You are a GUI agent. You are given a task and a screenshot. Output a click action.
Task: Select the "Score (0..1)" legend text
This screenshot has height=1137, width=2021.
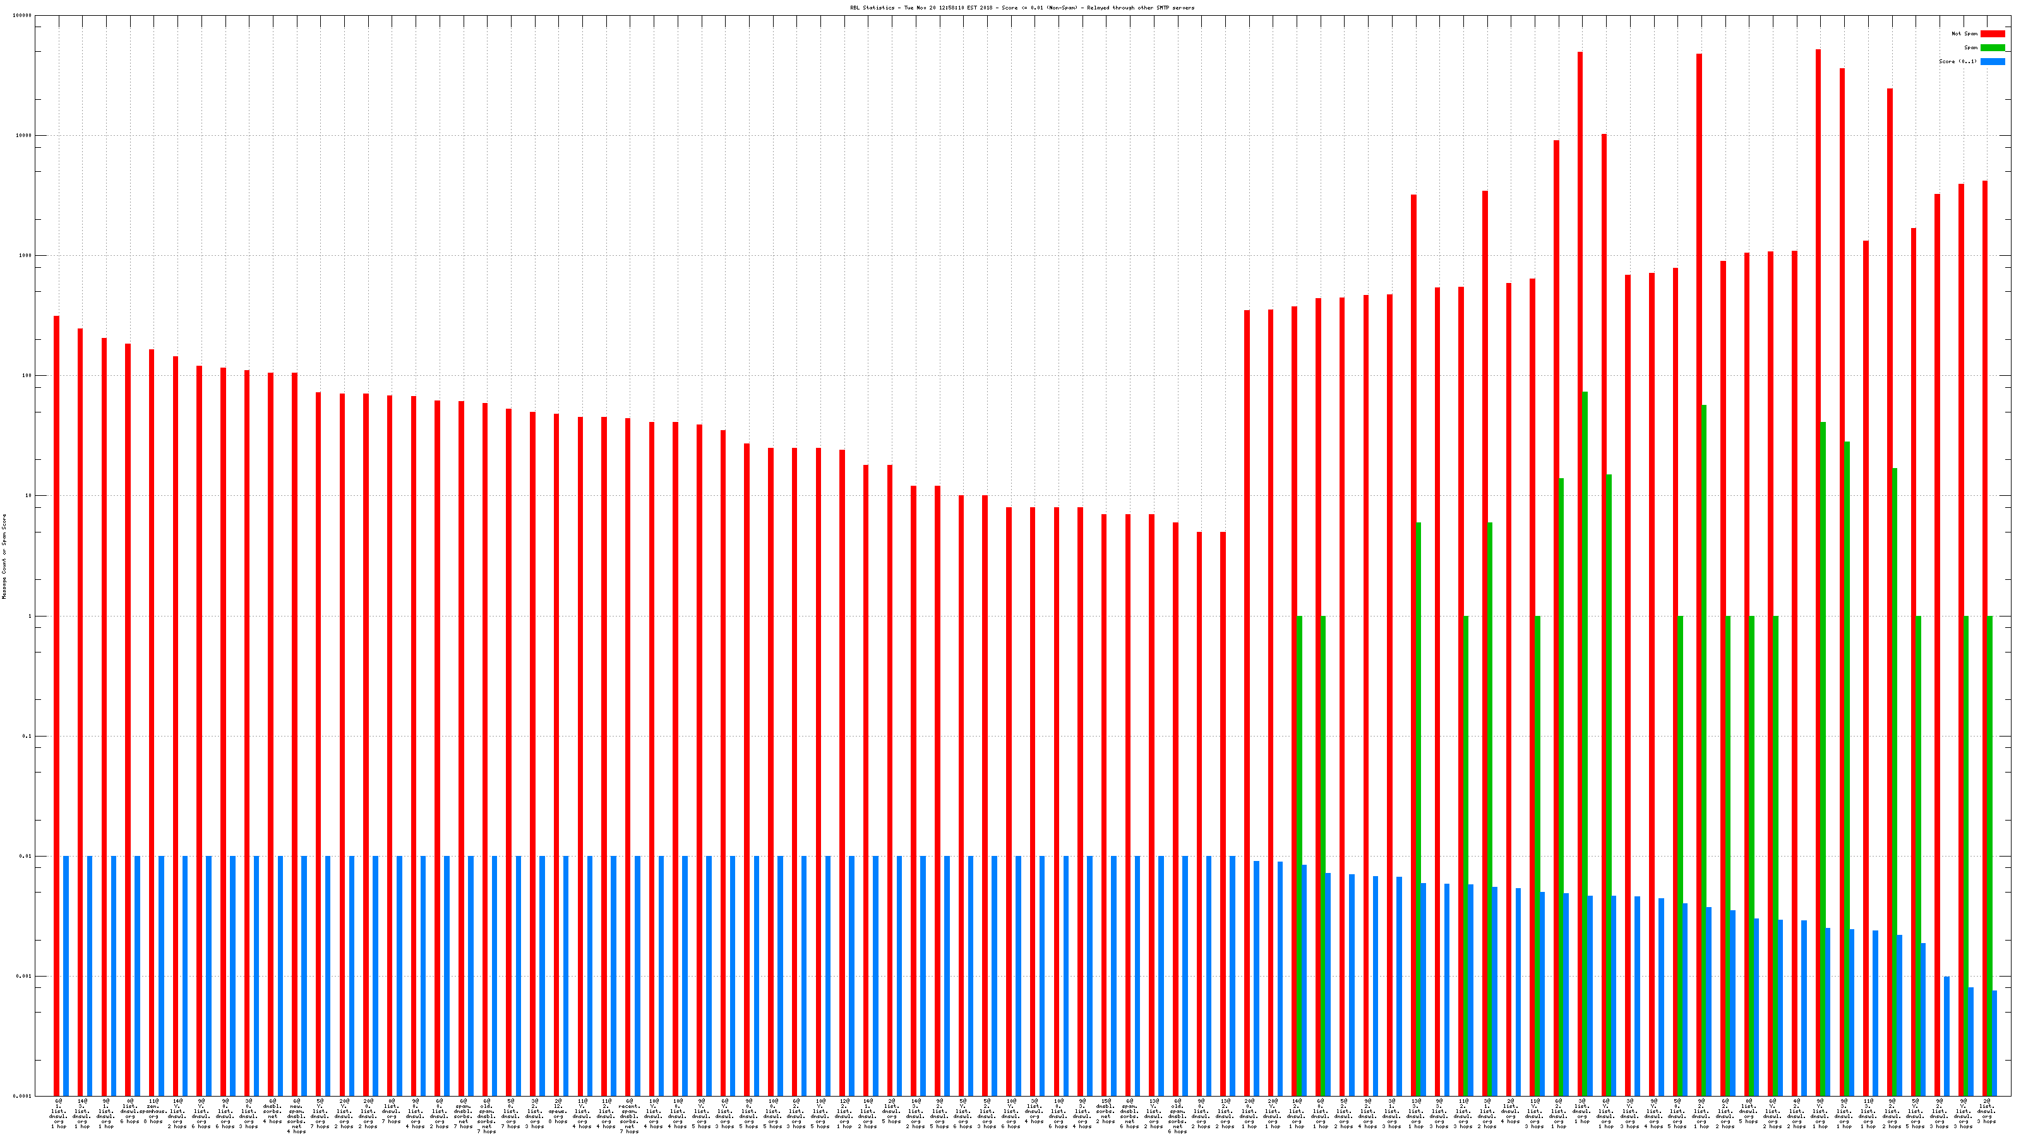(1957, 61)
